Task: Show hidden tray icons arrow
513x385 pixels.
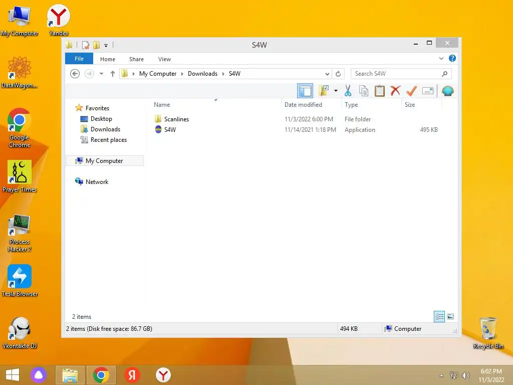Action: 441,375
